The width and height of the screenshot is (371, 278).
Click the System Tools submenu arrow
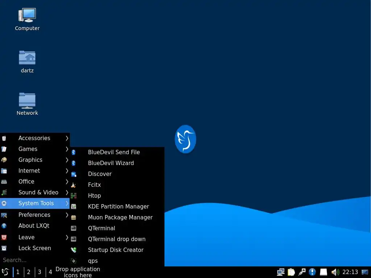pyautogui.click(x=67, y=203)
